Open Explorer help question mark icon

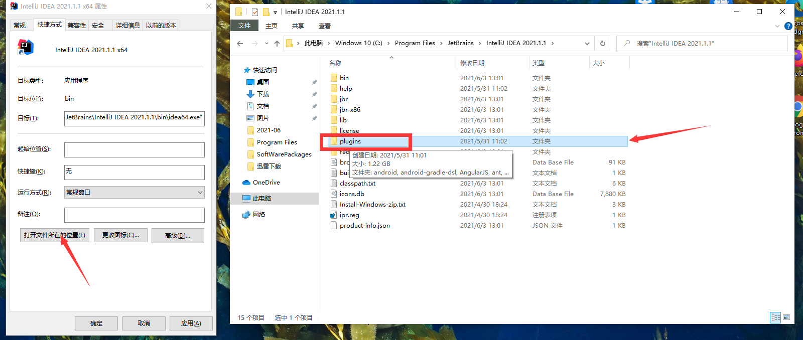point(788,26)
